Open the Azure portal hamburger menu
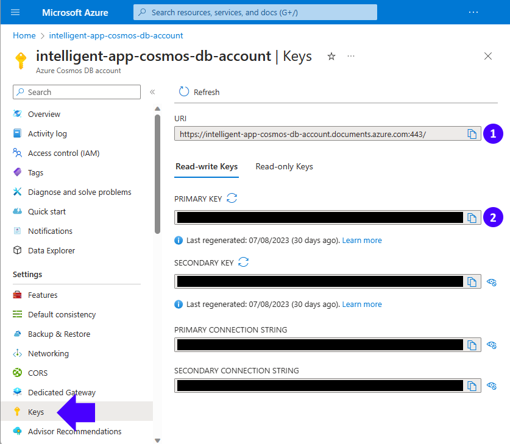510x444 pixels. [x=15, y=12]
